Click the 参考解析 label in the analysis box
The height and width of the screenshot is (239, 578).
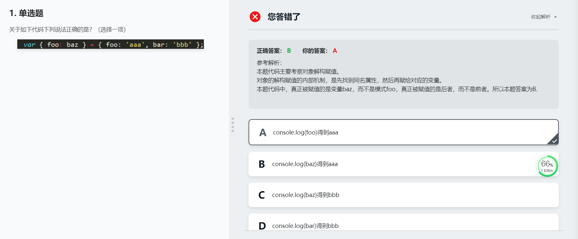pos(269,63)
